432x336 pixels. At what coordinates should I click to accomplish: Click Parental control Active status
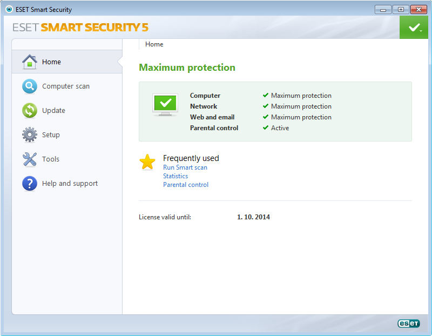point(276,128)
